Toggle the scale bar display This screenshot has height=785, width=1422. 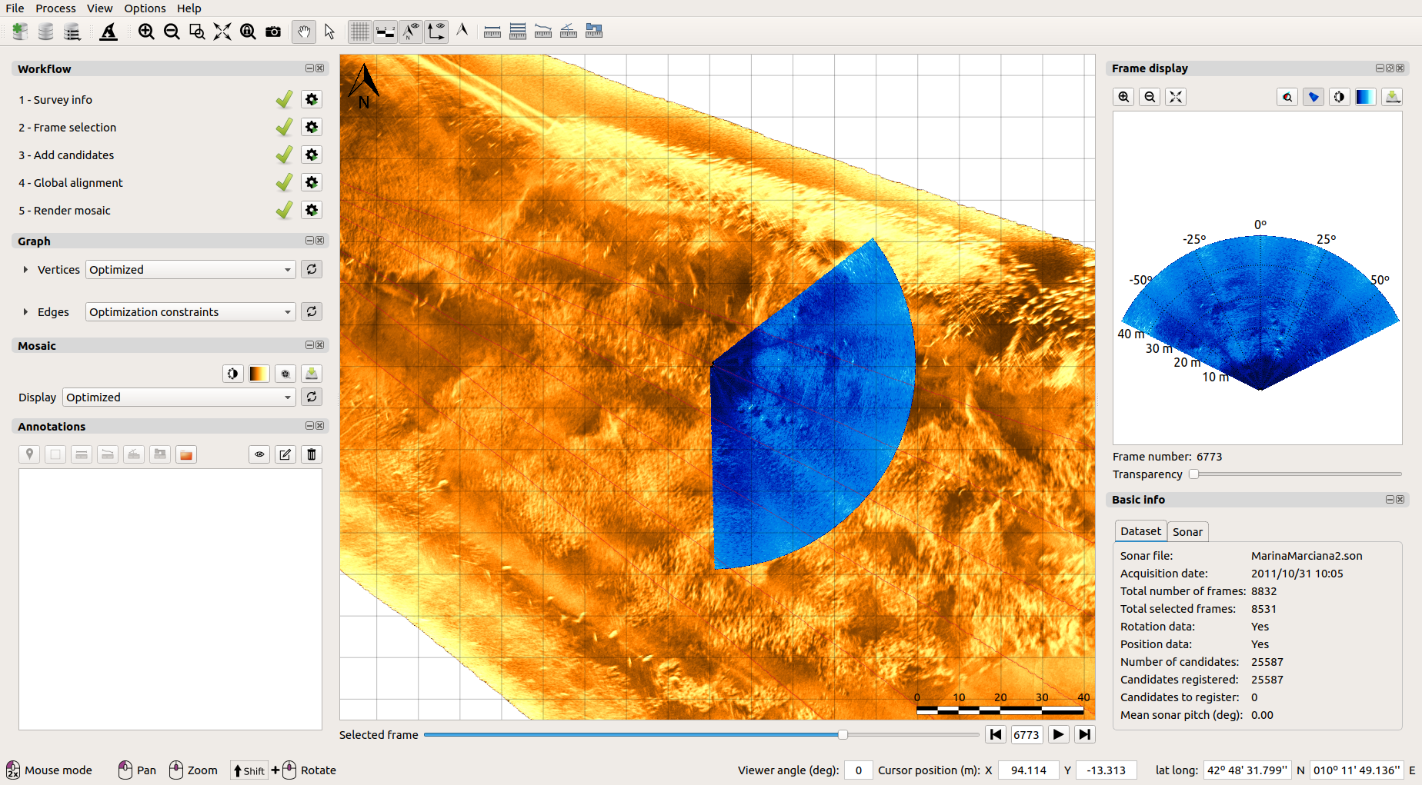click(x=385, y=32)
